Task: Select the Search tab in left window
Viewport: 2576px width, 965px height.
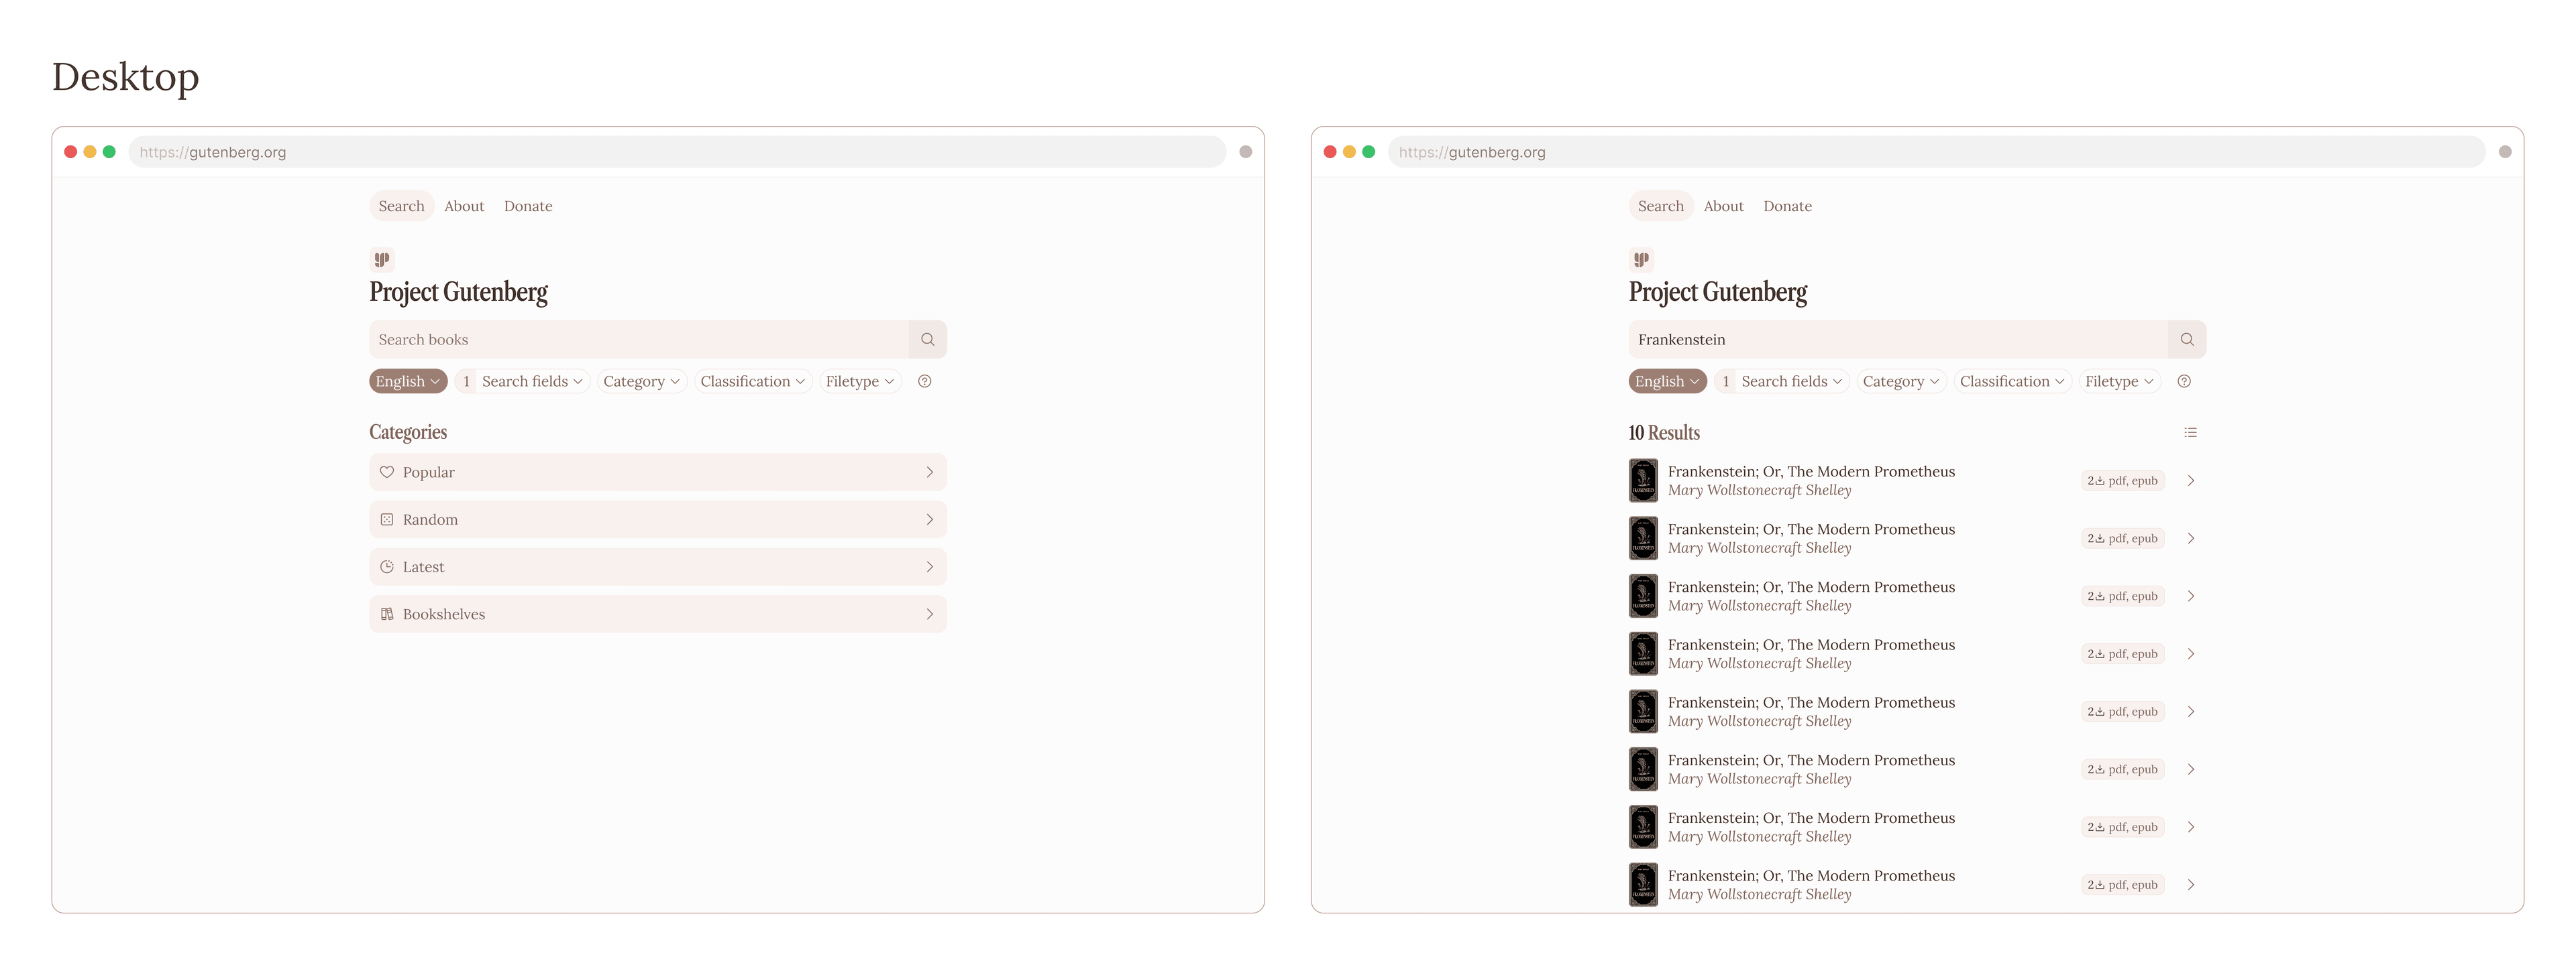Action: [x=401, y=206]
